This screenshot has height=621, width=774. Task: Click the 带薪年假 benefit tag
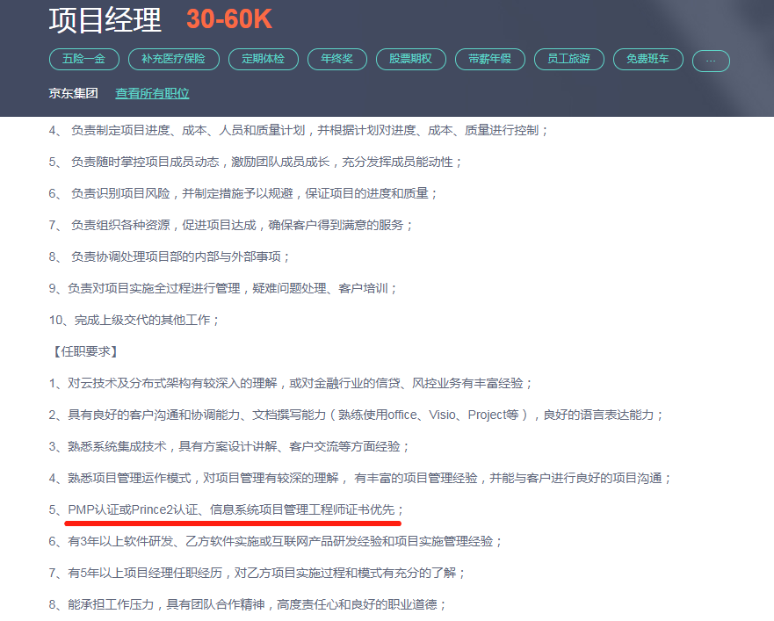(x=489, y=60)
